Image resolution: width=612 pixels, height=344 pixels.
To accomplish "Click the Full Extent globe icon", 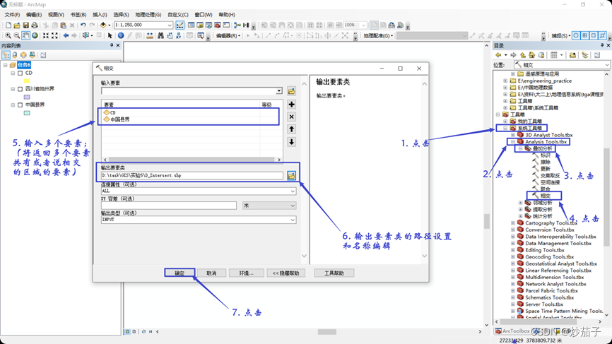I will (x=35, y=35).
